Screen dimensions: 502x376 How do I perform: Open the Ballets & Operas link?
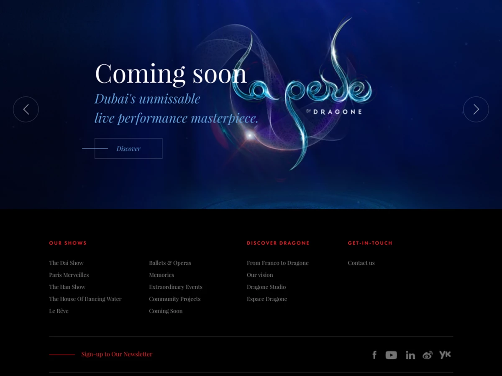170,263
